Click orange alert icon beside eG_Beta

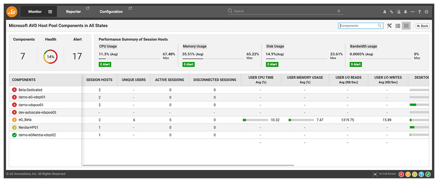click(14, 120)
